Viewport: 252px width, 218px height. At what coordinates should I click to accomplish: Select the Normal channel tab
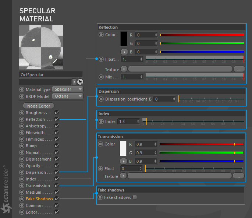pyautogui.click(x=33, y=152)
